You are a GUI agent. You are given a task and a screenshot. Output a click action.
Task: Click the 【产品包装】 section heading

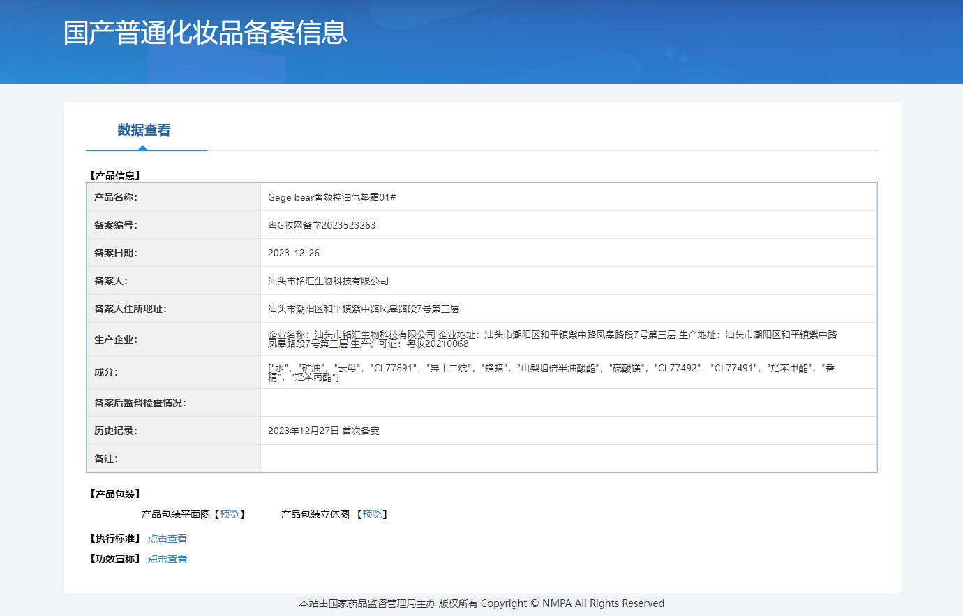coord(115,494)
